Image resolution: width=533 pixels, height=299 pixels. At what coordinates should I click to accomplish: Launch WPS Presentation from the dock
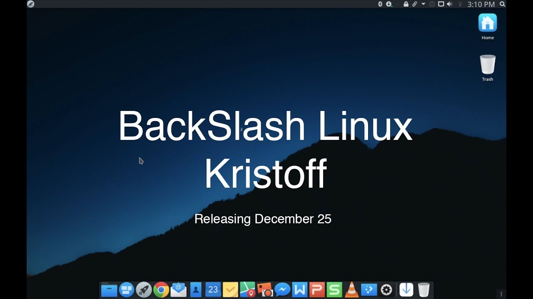tap(317, 289)
